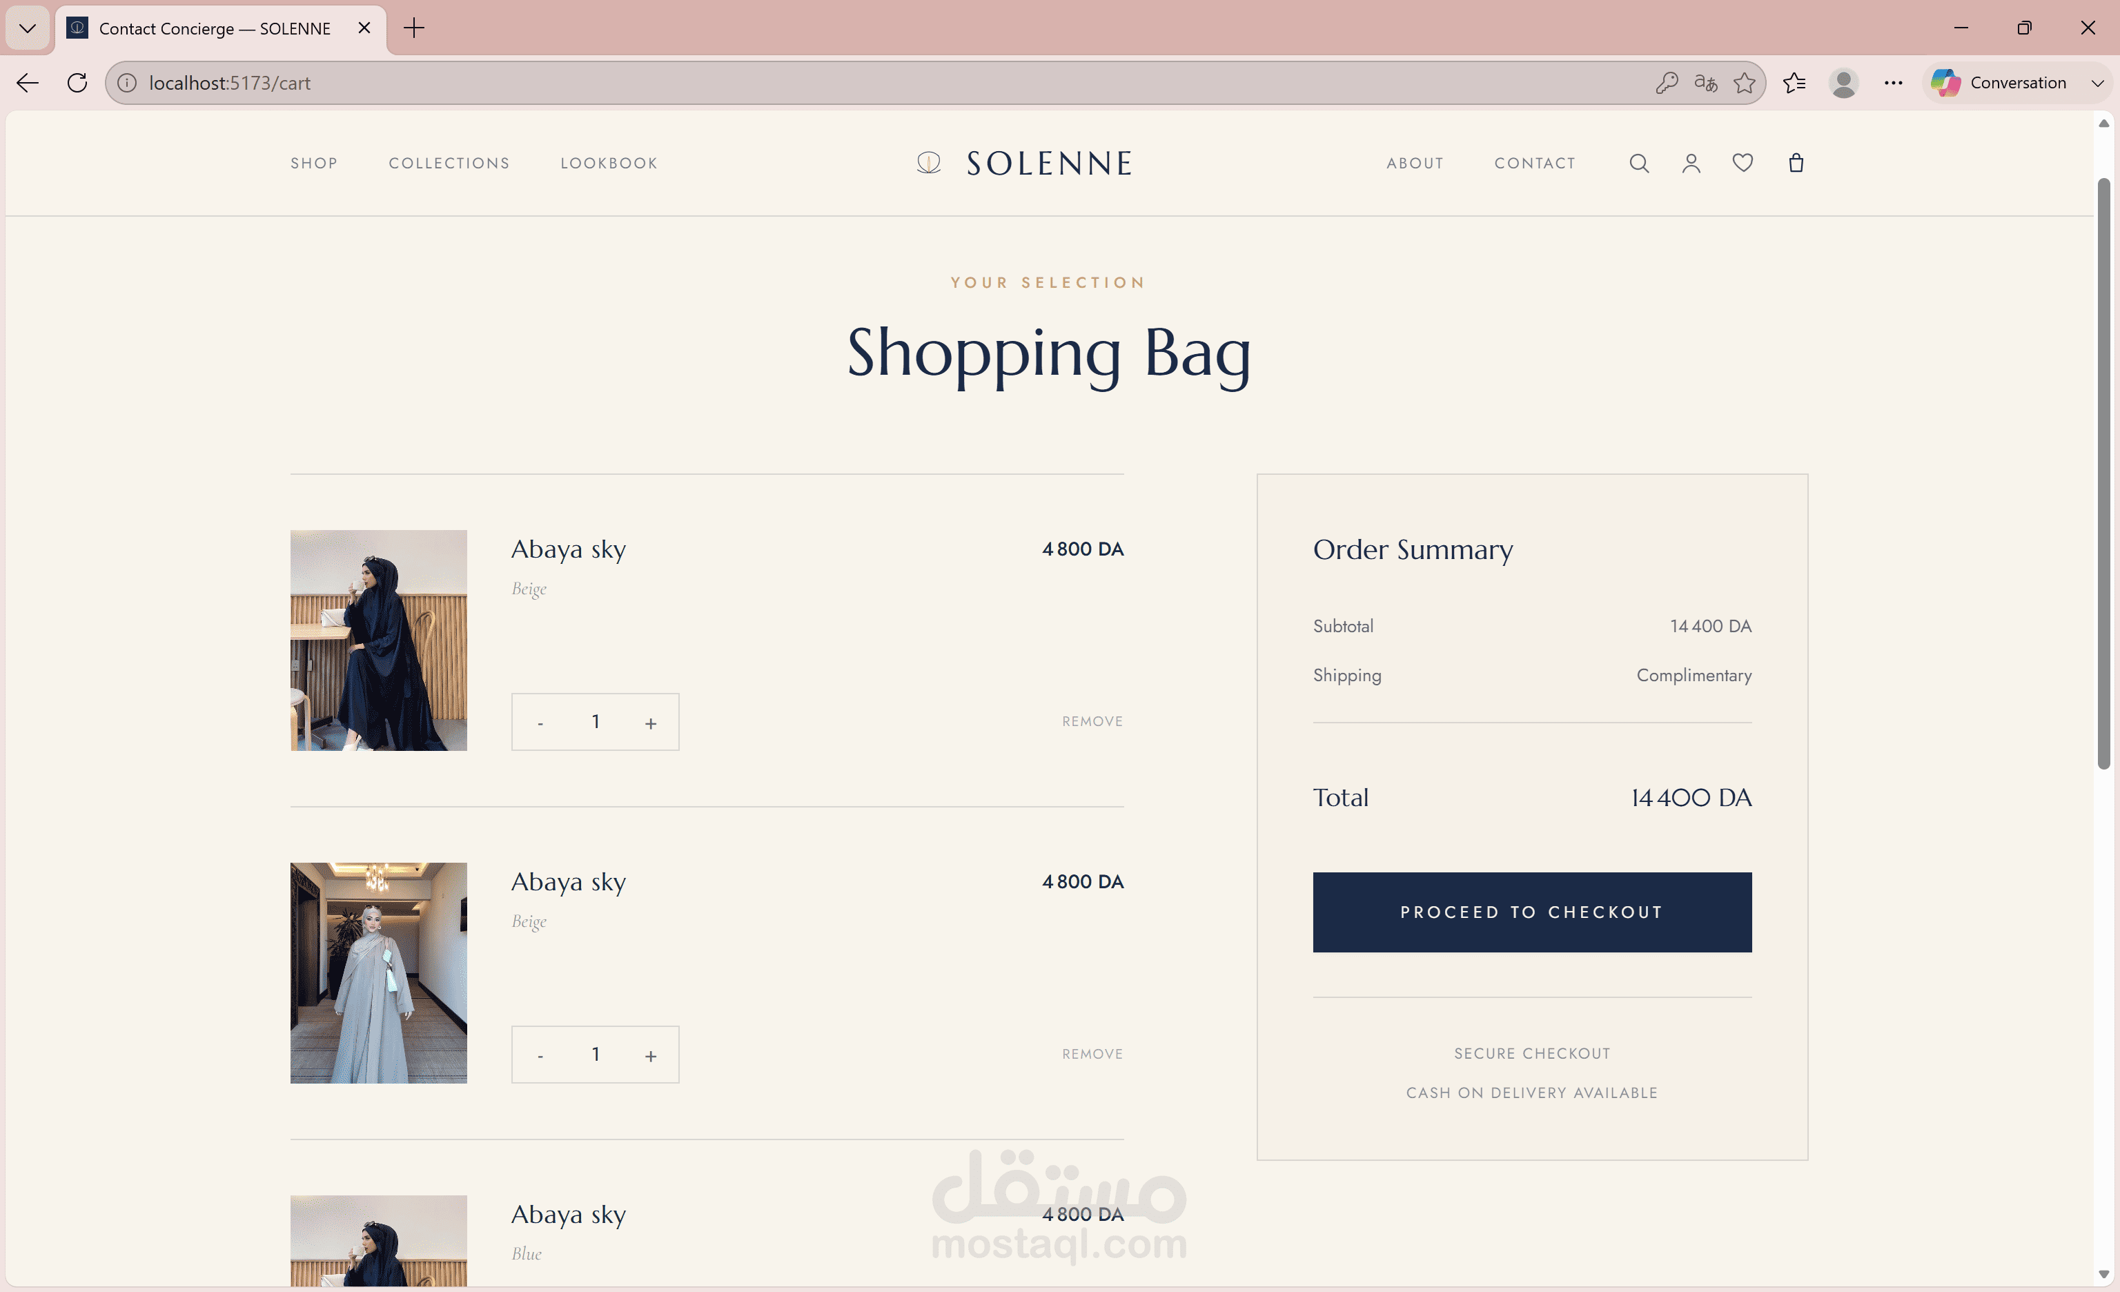The width and height of the screenshot is (2120, 1292).
Task: Restore down the browser window
Action: [x=2025, y=28]
